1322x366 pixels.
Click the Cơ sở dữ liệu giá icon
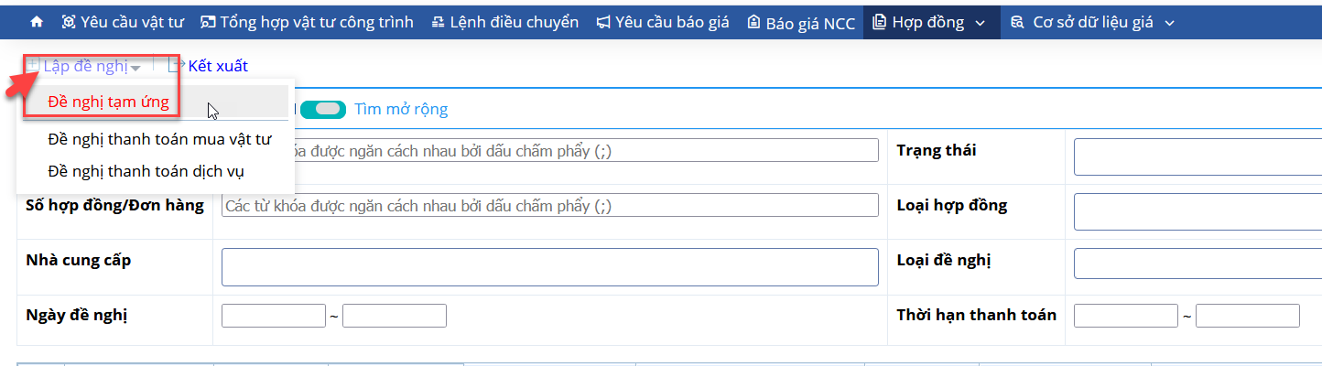tap(1017, 22)
